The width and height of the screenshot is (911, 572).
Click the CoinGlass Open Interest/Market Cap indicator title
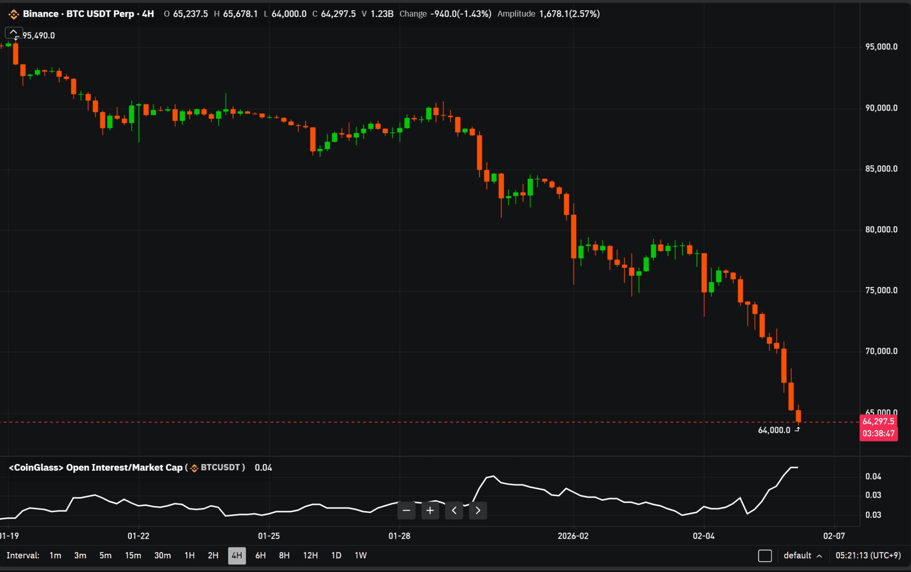click(x=96, y=468)
